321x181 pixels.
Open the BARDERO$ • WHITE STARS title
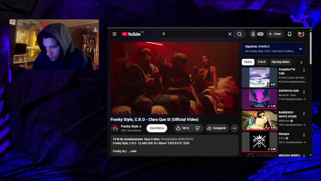tap(288, 114)
